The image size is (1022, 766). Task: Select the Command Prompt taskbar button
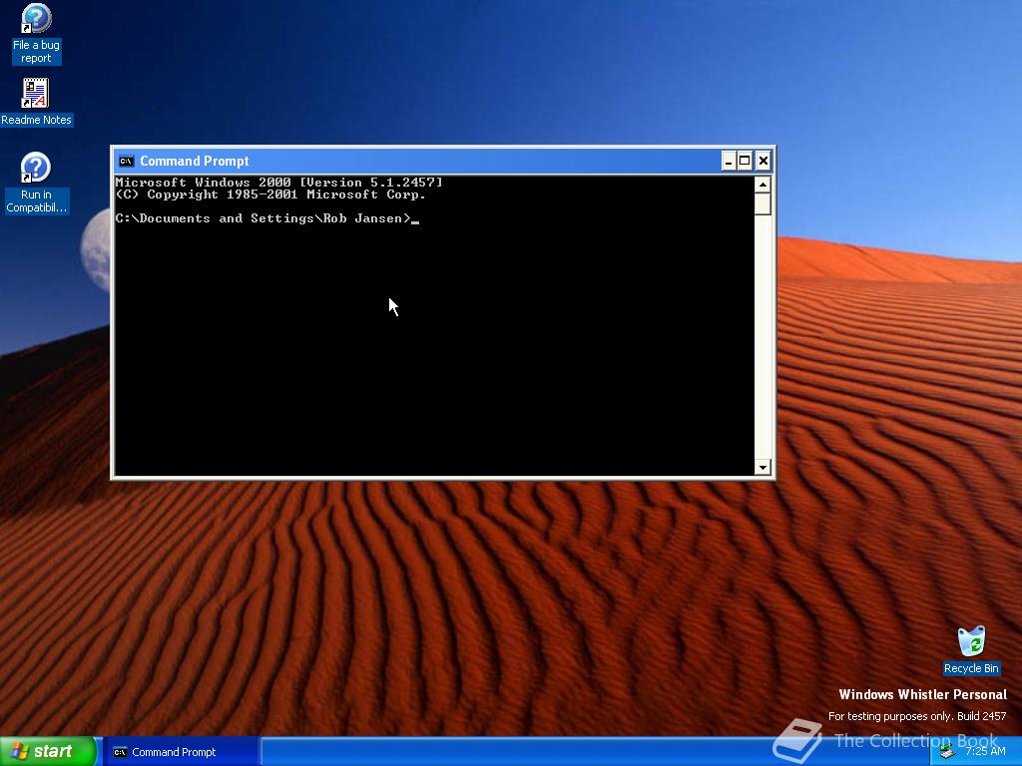(x=182, y=751)
